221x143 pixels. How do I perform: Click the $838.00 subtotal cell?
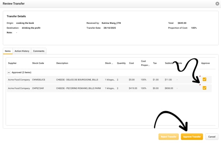coord(169,88)
